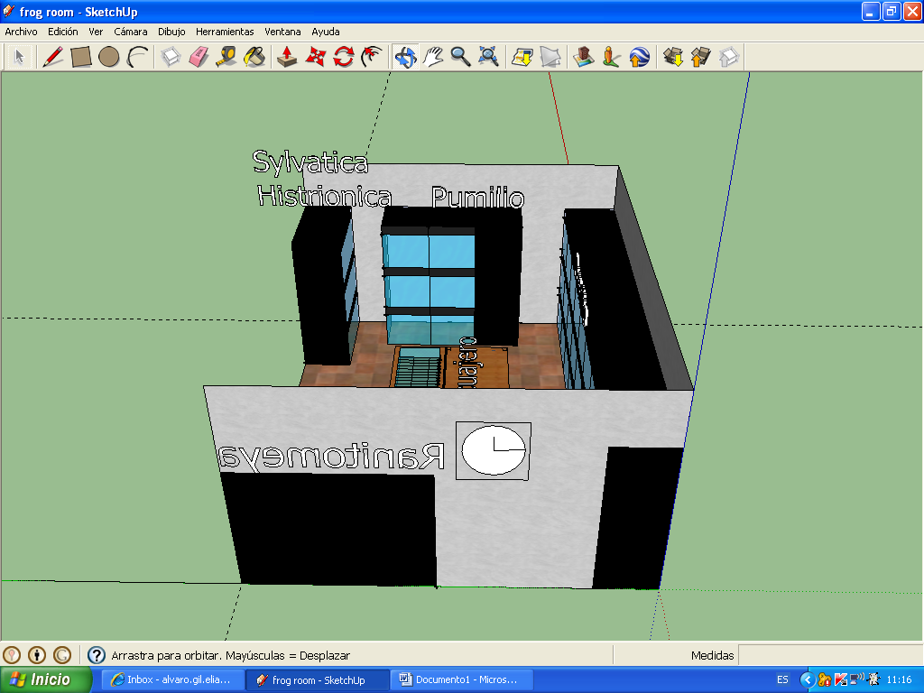Open the Archivo menu
The width and height of the screenshot is (924, 693).
(x=22, y=32)
